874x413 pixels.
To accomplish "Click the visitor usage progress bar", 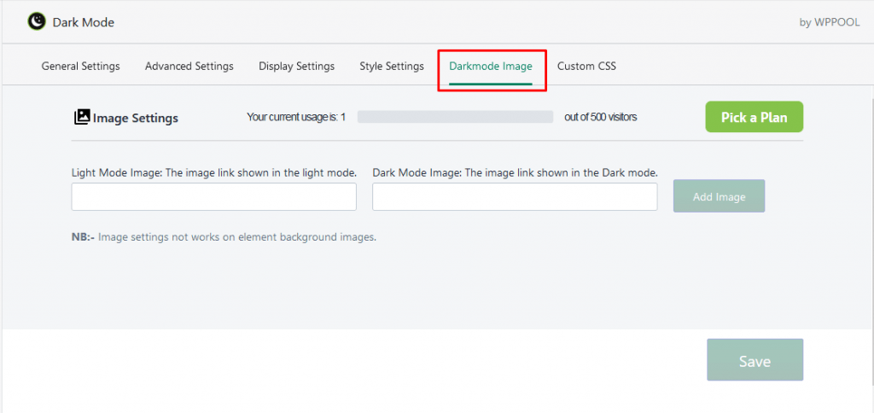I will 456,117.
